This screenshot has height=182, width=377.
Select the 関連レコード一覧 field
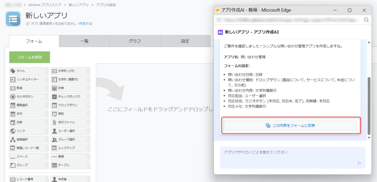point(29,148)
